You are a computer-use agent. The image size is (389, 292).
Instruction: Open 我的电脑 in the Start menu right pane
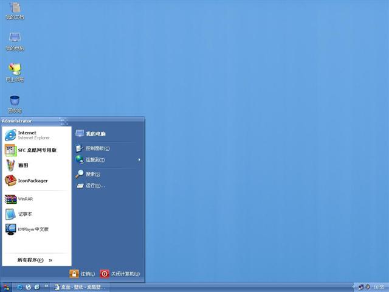pos(107,134)
